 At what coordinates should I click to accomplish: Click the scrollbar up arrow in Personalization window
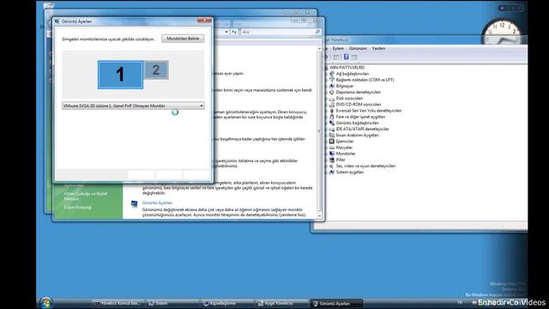(319, 48)
